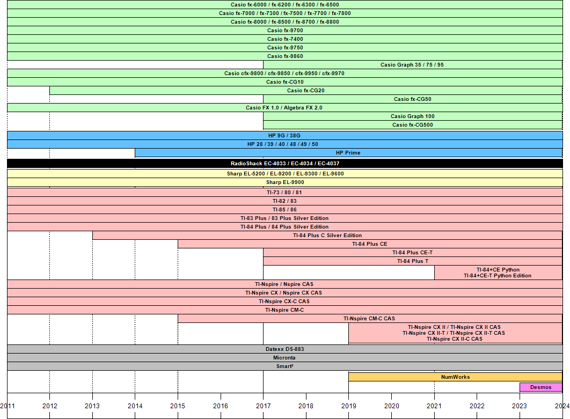Select the TI-Nspire CM-C CAS bar

click(370, 319)
